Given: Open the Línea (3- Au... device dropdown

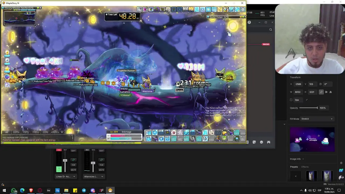Looking at the screenshot, I should (x=65, y=176).
